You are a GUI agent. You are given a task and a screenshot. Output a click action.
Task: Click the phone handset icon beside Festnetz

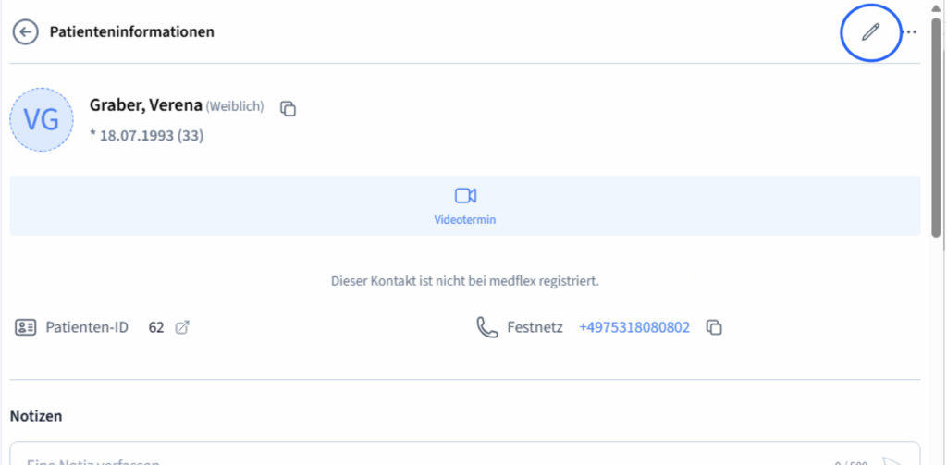click(487, 328)
